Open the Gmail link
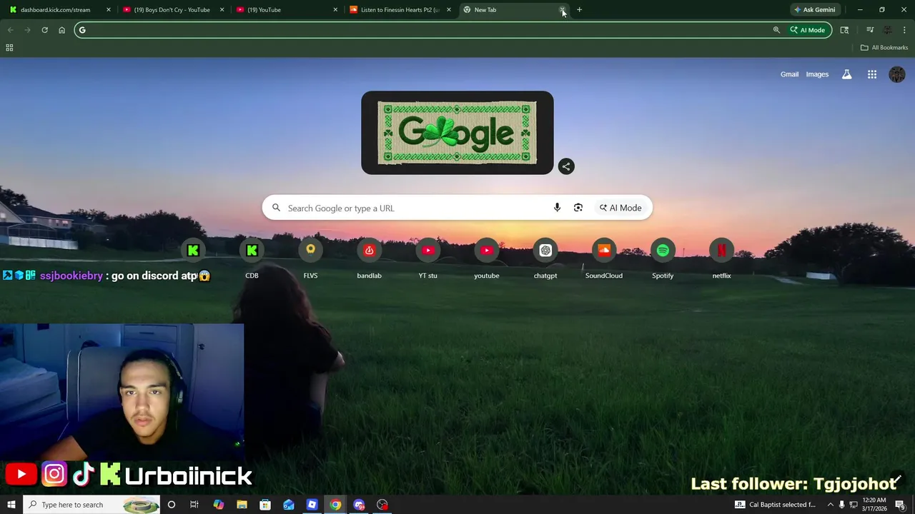915x514 pixels. coord(789,74)
